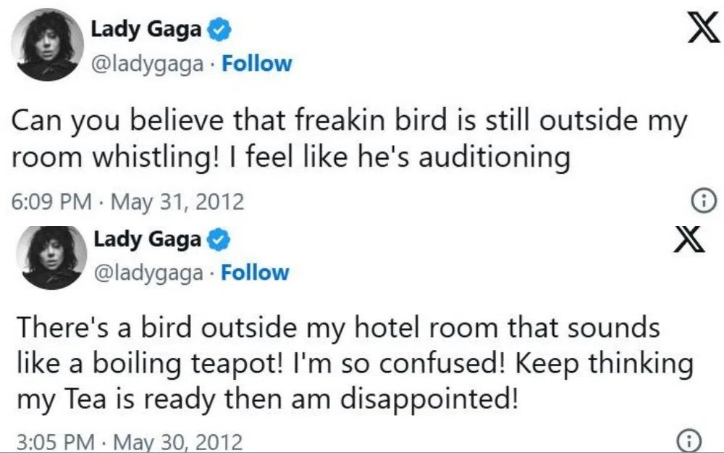Open Lady Gaga's avatar on the teapot tweet
The image size is (724, 453).
tap(49, 255)
